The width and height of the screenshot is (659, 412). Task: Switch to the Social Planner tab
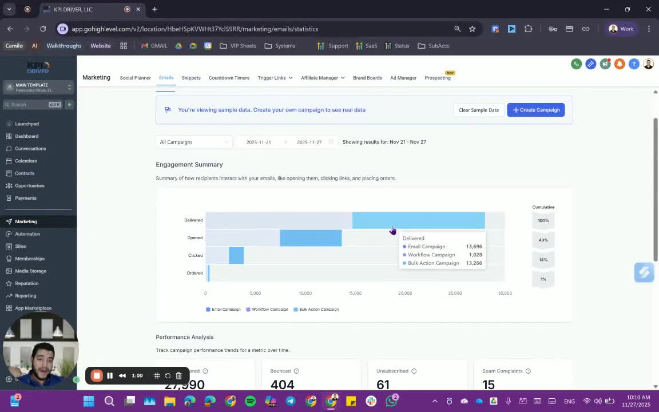coord(135,78)
